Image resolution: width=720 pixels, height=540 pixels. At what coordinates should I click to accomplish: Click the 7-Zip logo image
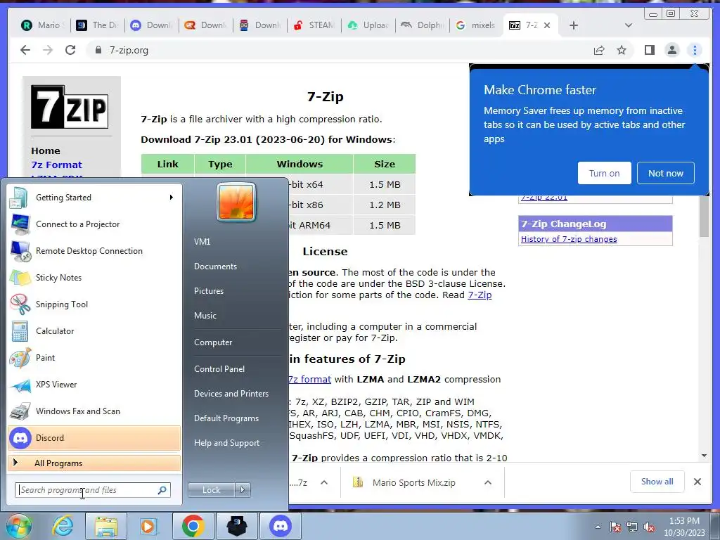click(70, 107)
